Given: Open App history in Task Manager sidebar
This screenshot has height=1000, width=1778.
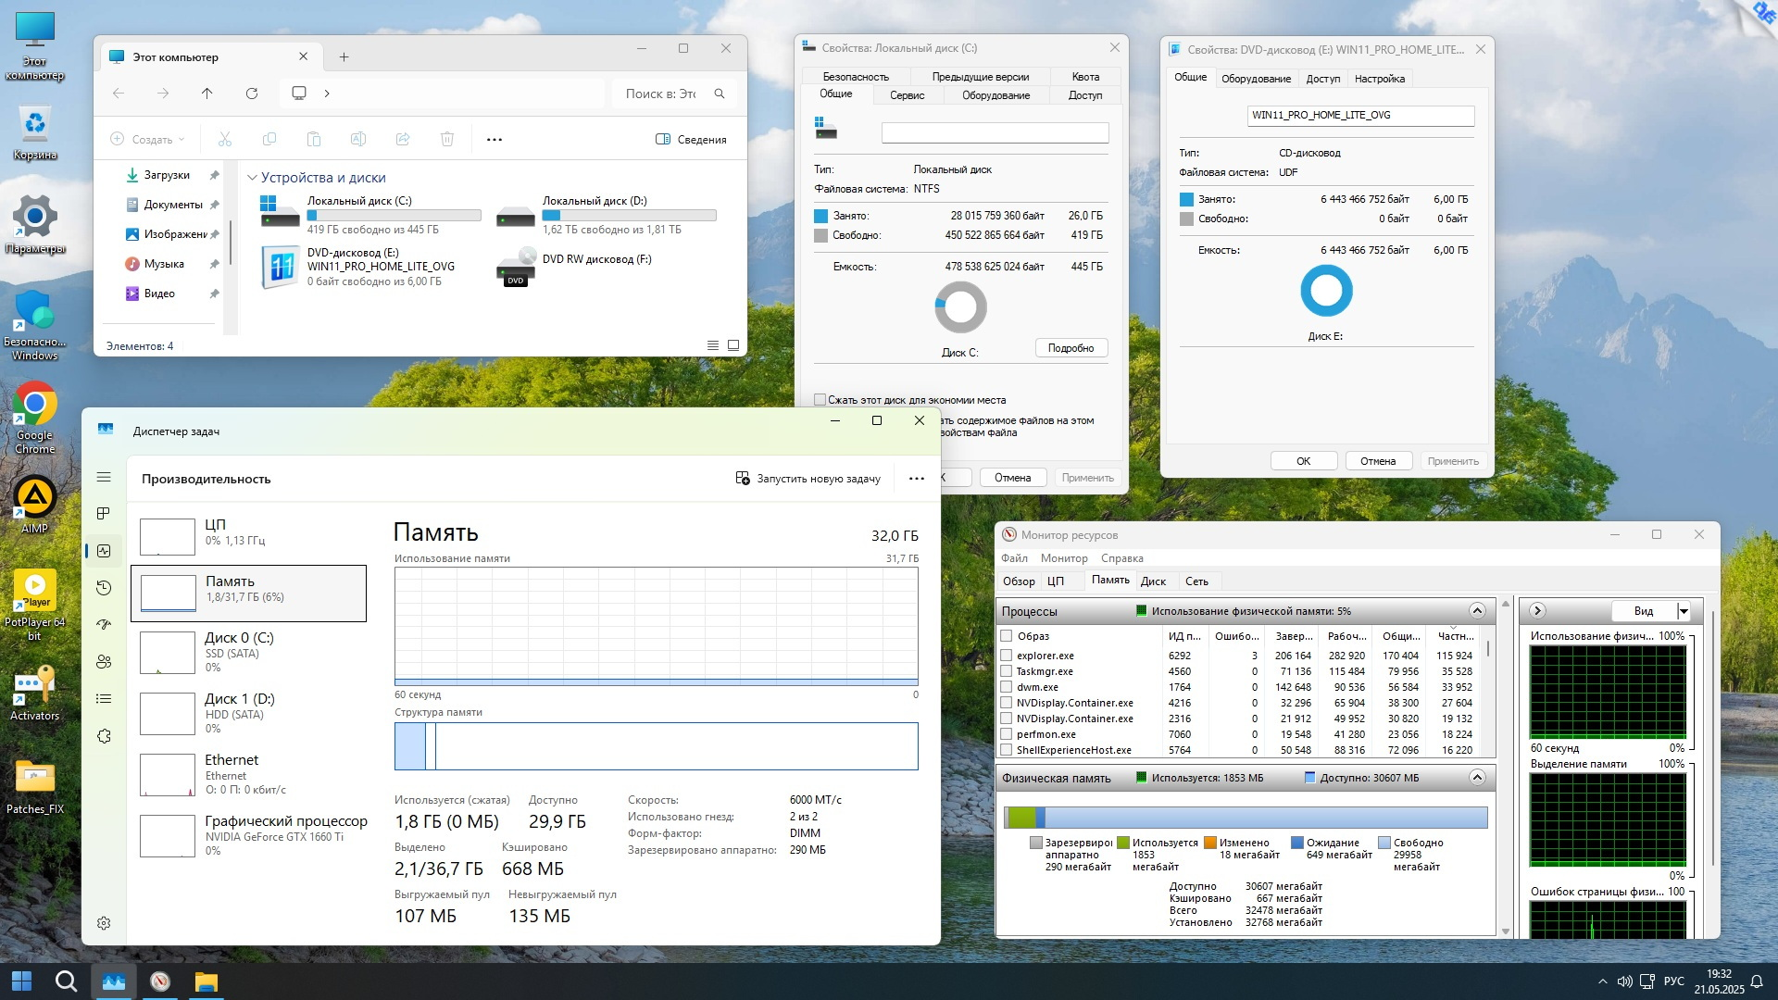Looking at the screenshot, I should click(104, 588).
